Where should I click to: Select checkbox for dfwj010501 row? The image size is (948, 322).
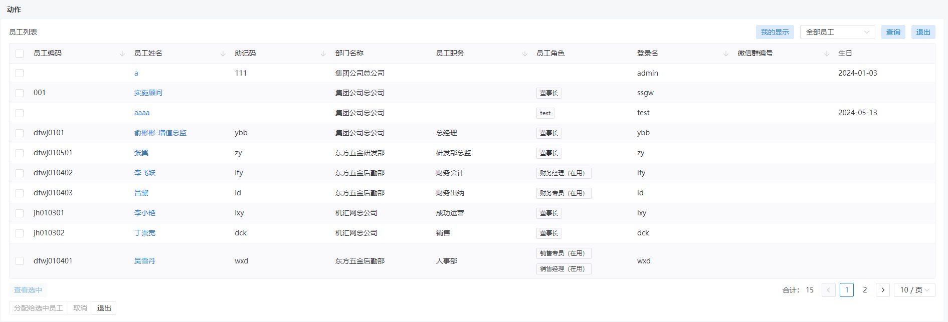pyautogui.click(x=20, y=153)
